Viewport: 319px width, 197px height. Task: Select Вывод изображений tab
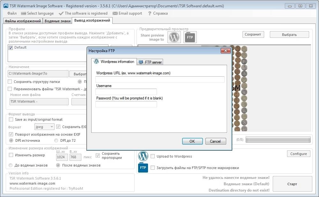92,20
